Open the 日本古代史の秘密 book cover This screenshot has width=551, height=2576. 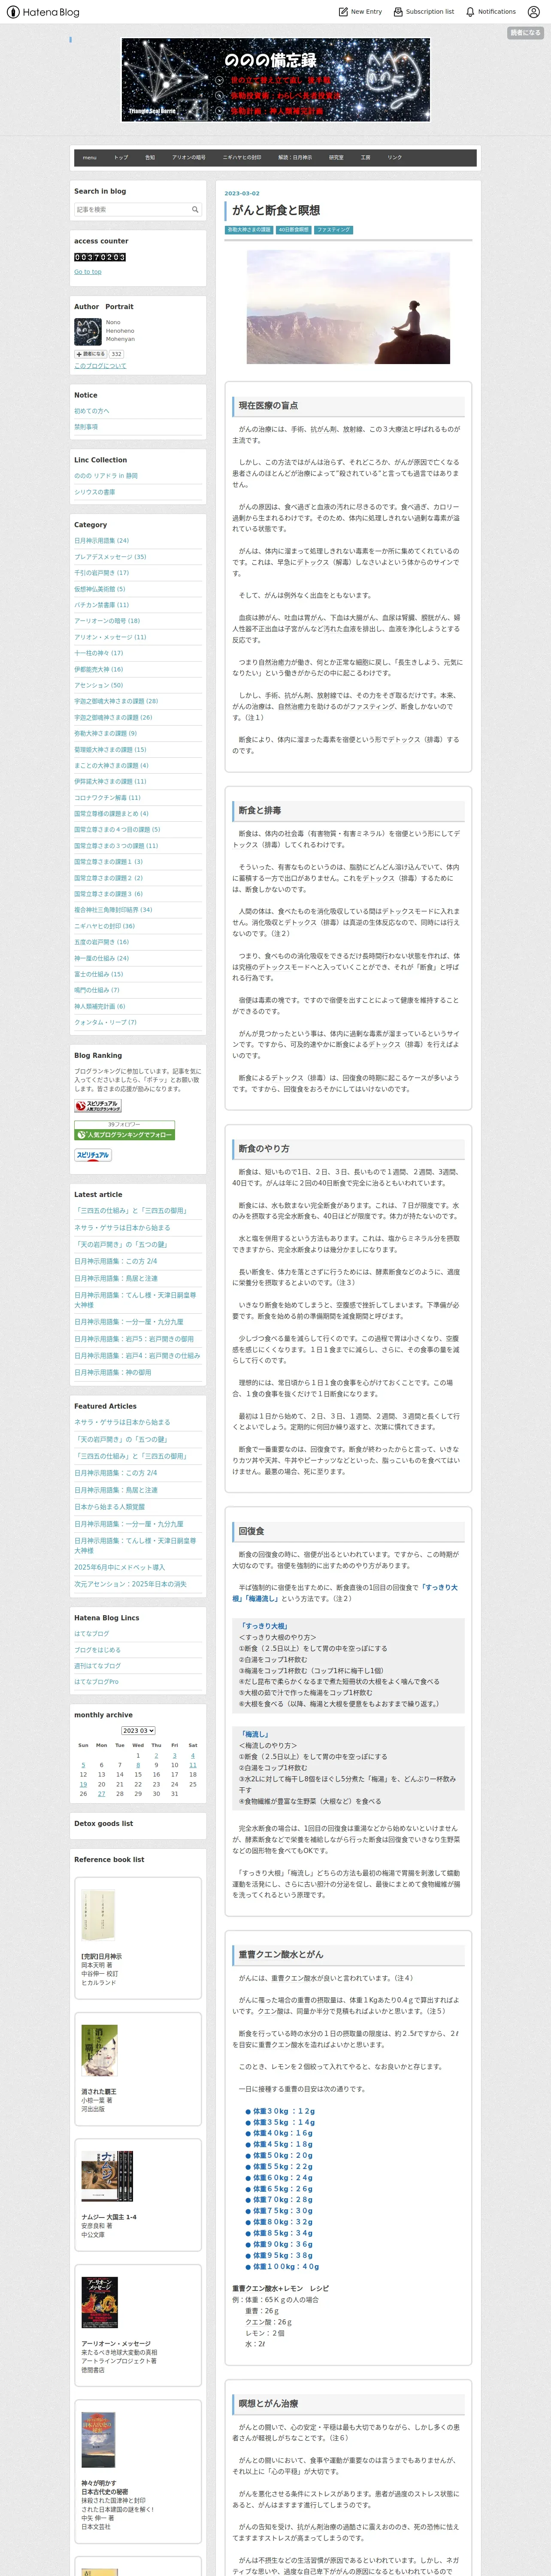[x=98, y=2439]
